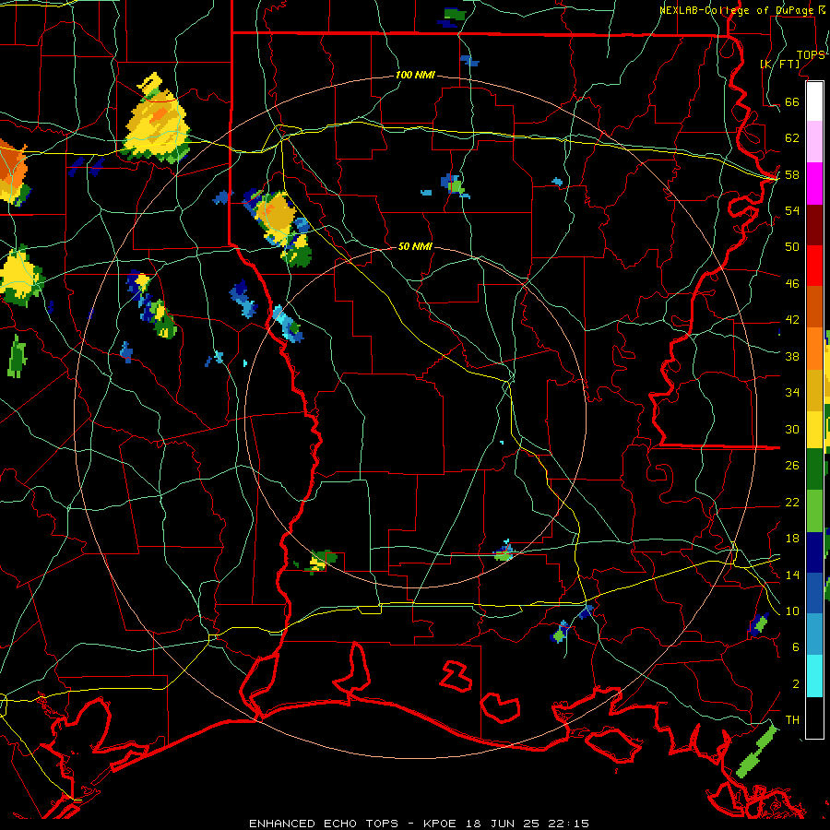The height and width of the screenshot is (830, 830).
Task: Click the legend value 62
Action: click(792, 138)
